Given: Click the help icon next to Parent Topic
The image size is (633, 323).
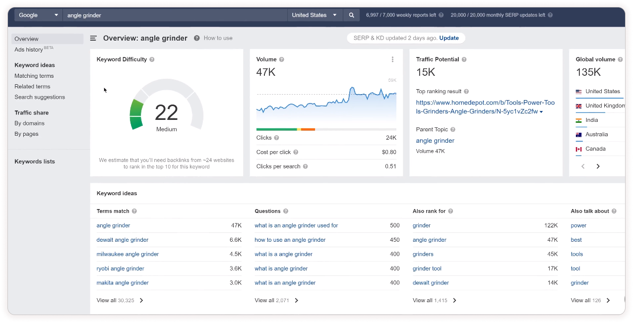Looking at the screenshot, I should (x=452, y=130).
